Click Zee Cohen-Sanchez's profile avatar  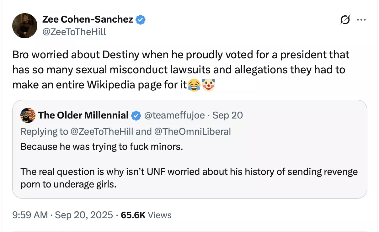click(x=25, y=26)
